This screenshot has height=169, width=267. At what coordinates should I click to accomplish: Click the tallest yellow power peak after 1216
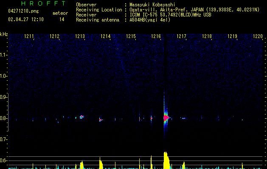click(x=166, y=160)
